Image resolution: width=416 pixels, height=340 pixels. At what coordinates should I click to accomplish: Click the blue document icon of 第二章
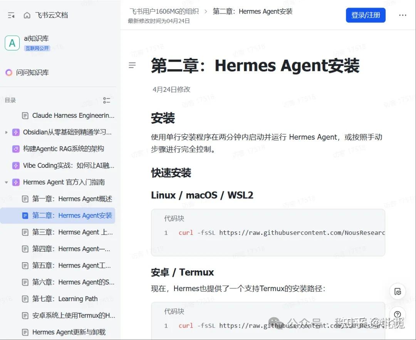coord(25,216)
